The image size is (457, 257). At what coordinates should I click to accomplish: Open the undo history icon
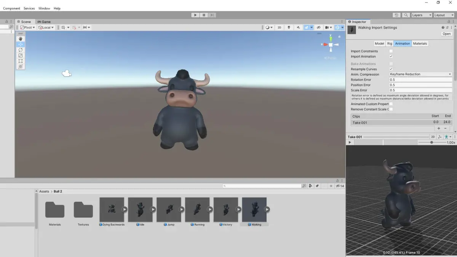[396, 15]
